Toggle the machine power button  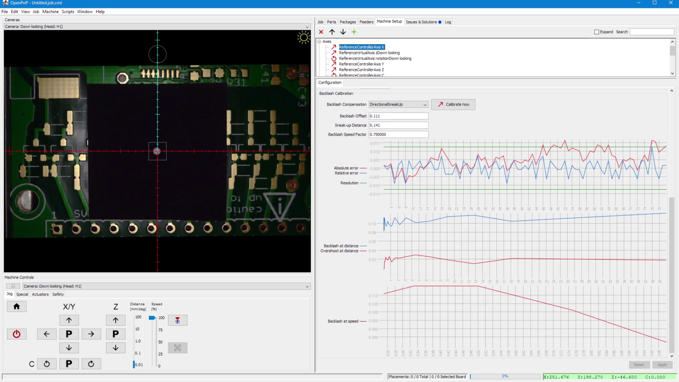point(16,334)
